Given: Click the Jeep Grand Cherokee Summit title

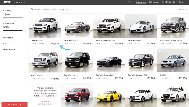Looking at the screenshot, I should 171,41.
